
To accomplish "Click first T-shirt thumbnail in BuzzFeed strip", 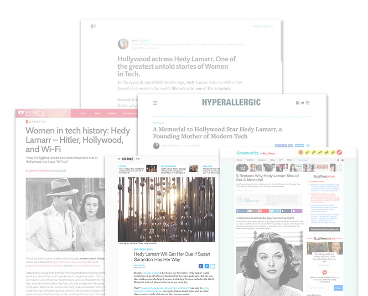I will pos(242,167).
